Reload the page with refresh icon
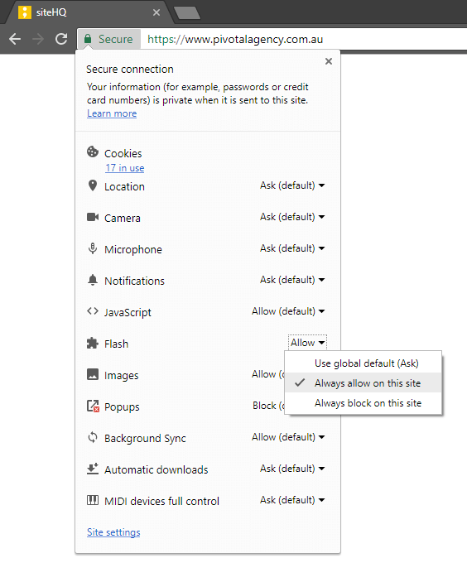Image resolution: width=467 pixels, height=582 pixels. [61, 39]
